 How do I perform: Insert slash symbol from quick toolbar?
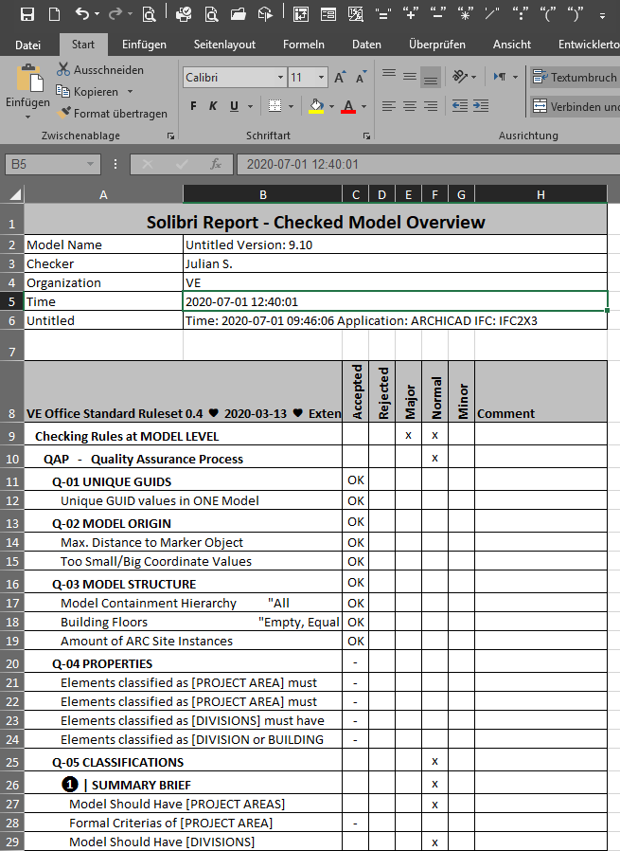pos(492,14)
